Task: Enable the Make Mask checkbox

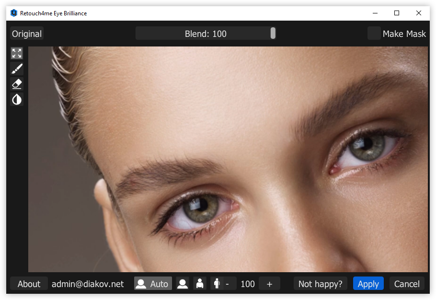Action: (374, 33)
